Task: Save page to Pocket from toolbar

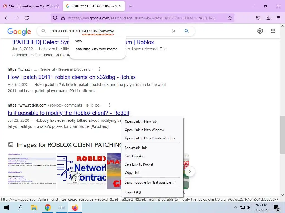Action: click(258, 18)
